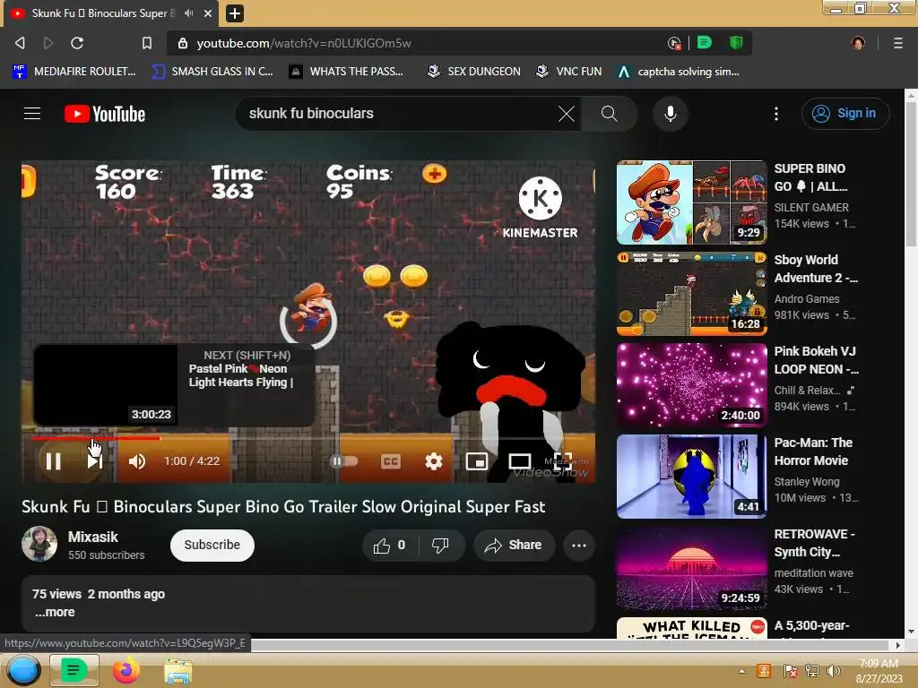This screenshot has width=918, height=688.
Task: Open the green shield extension icon
Action: [736, 43]
